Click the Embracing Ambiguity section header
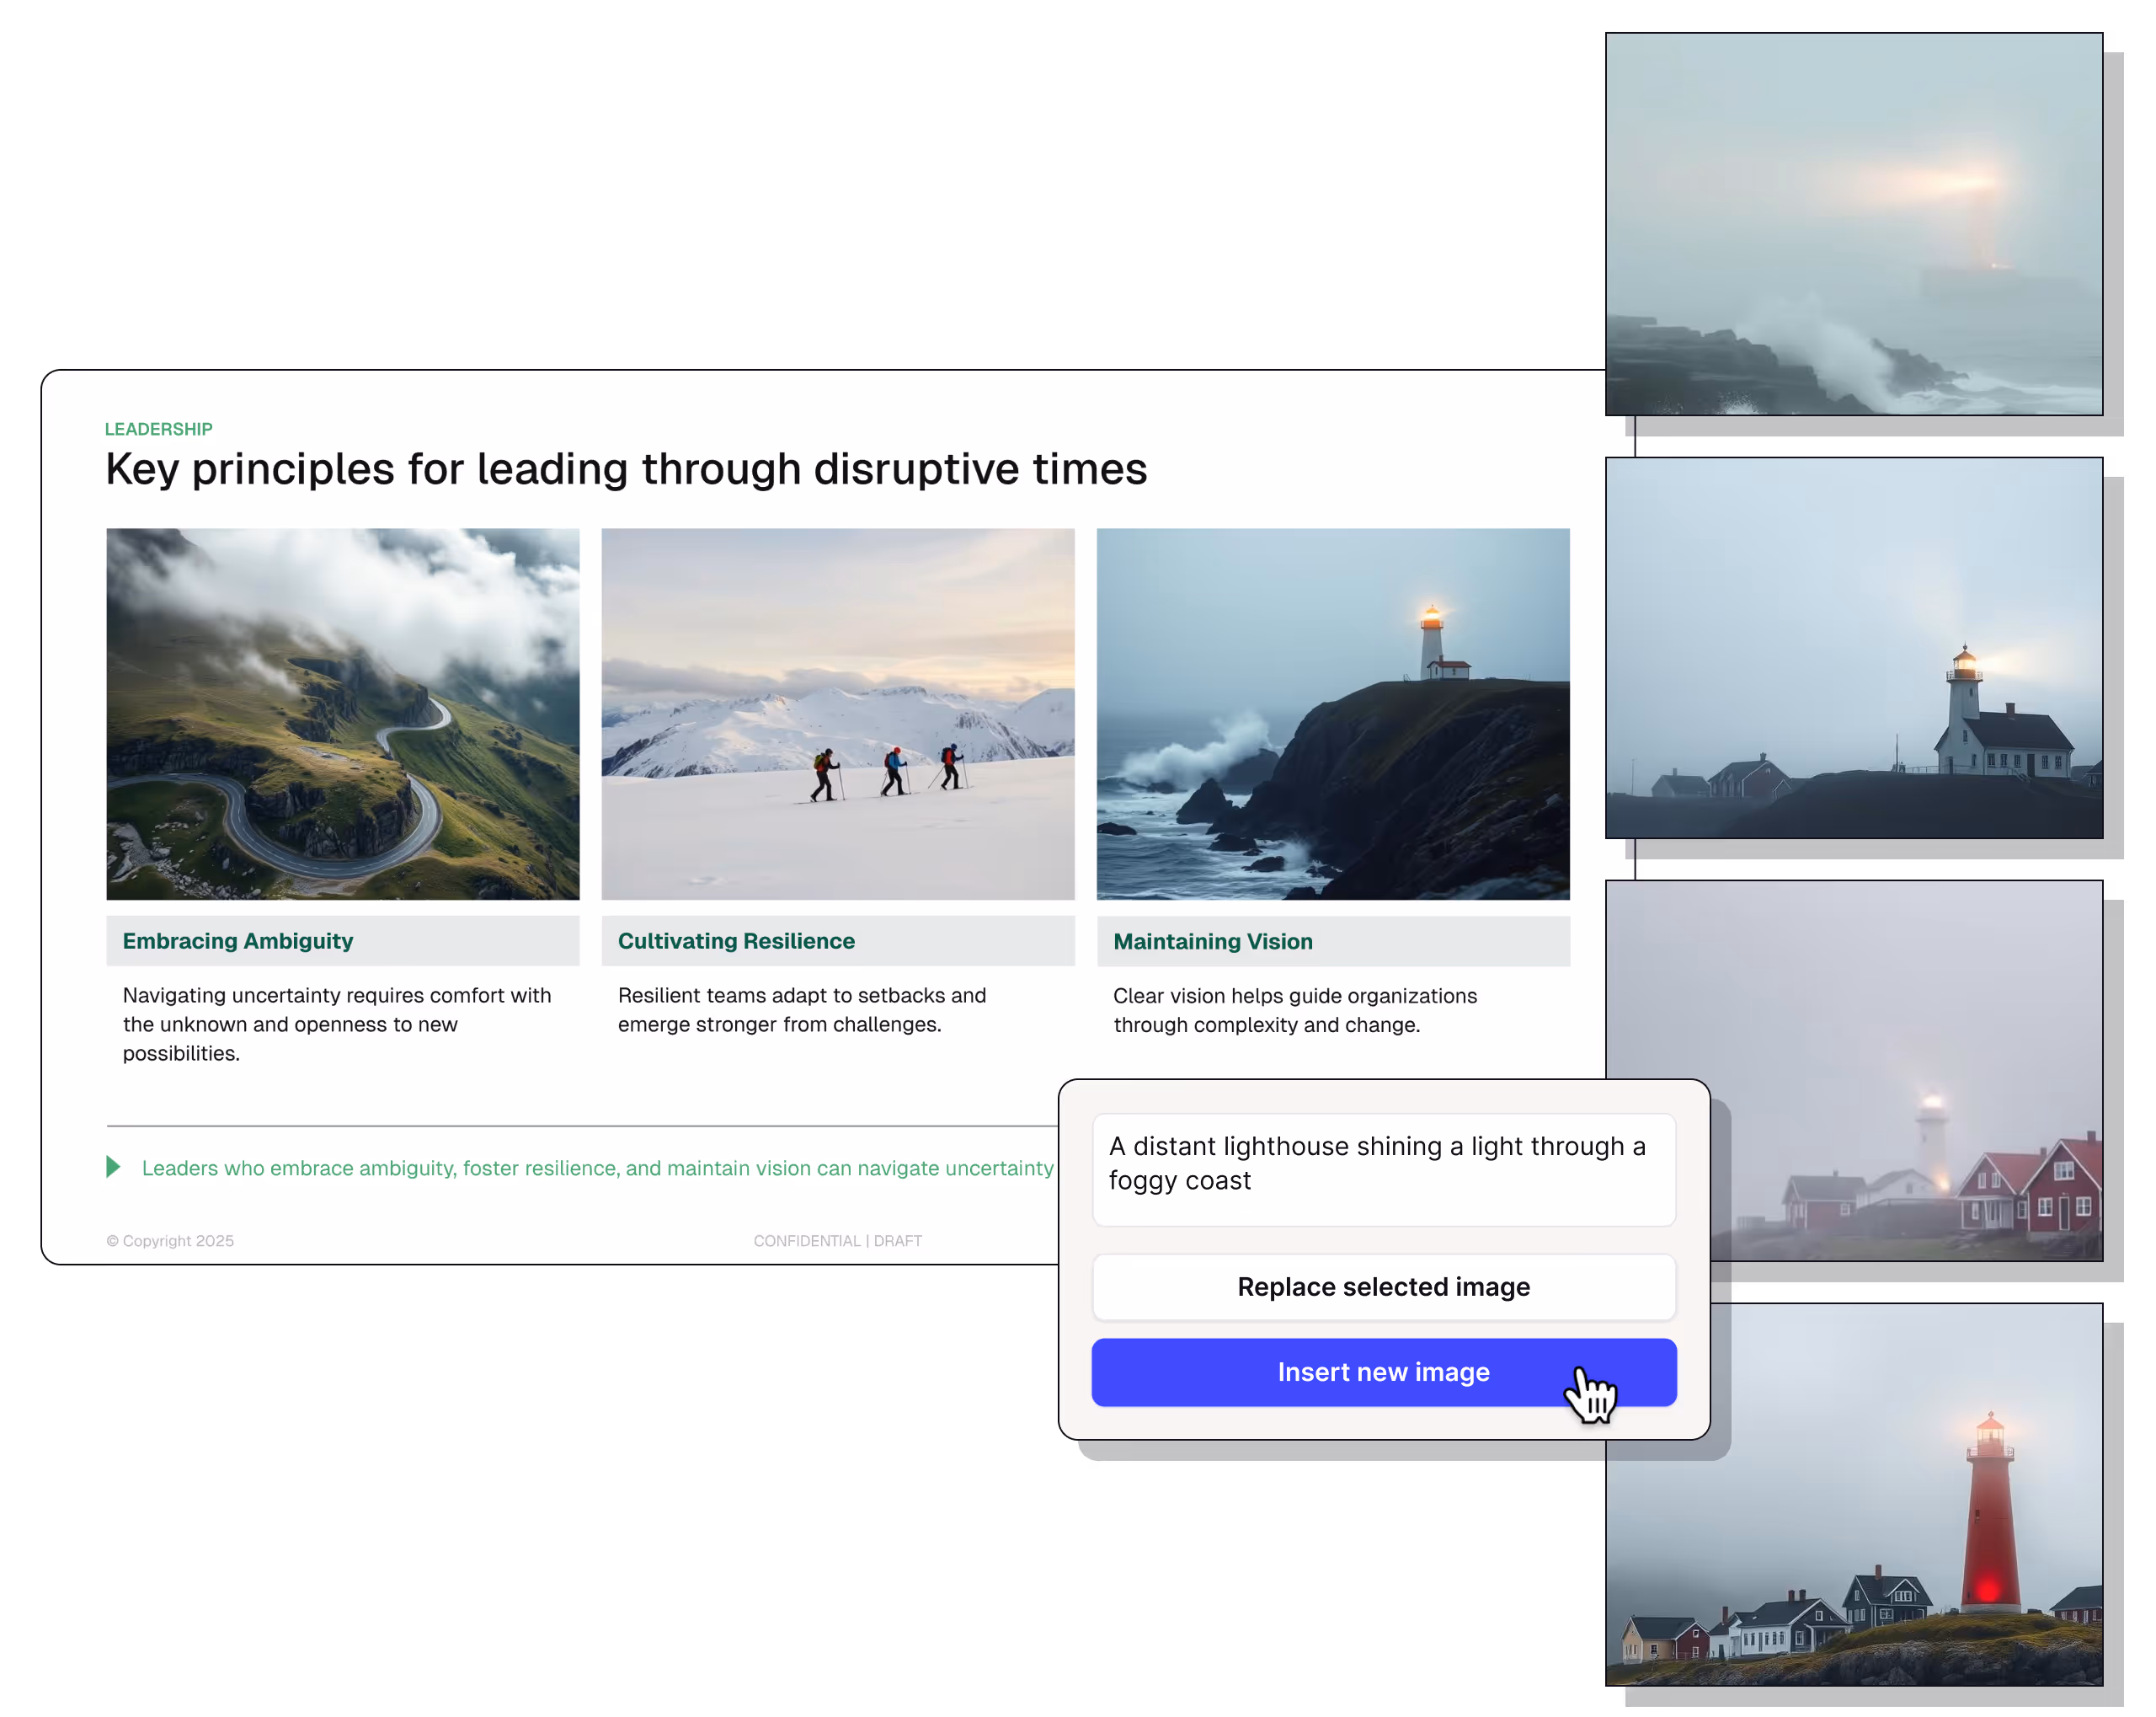 click(237, 940)
